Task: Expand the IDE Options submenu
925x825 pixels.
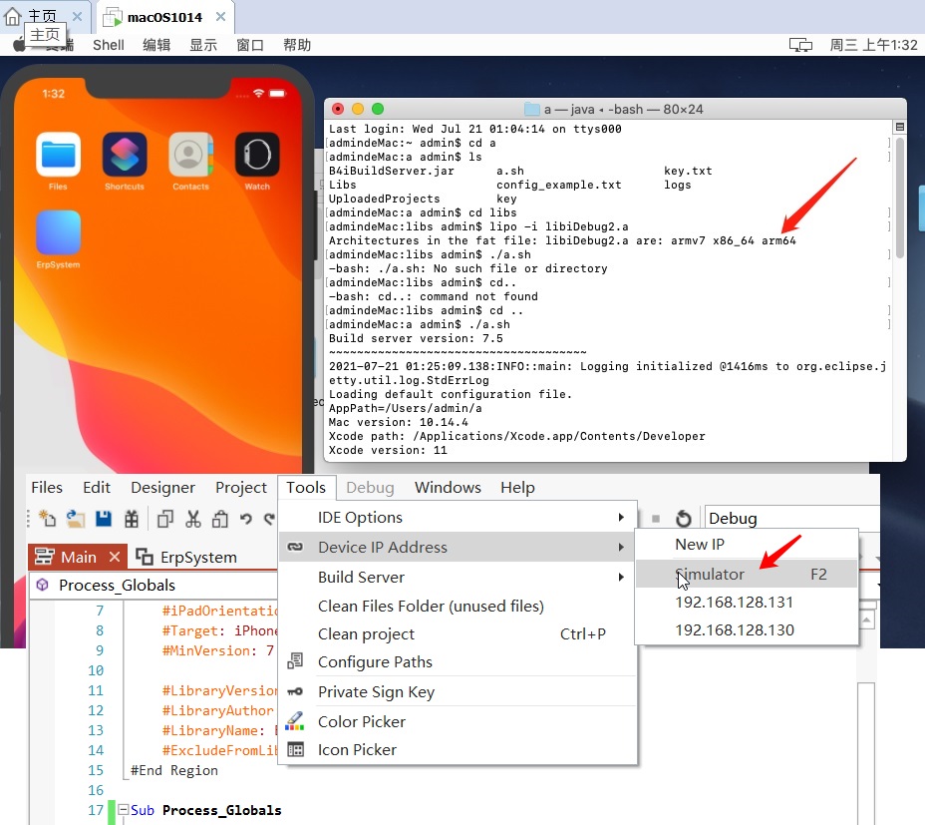Action: pyautogui.click(x=621, y=518)
